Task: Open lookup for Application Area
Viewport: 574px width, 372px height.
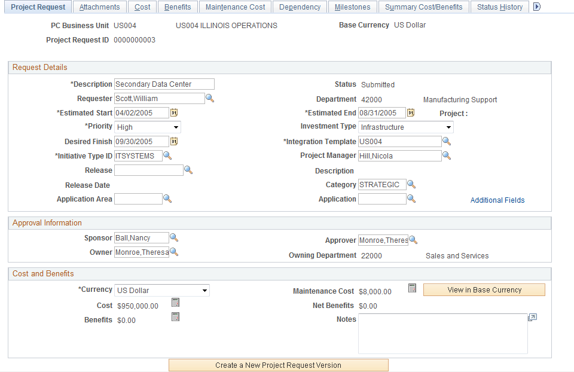Action: [167, 199]
